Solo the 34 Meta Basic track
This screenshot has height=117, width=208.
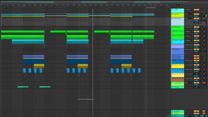point(201,83)
